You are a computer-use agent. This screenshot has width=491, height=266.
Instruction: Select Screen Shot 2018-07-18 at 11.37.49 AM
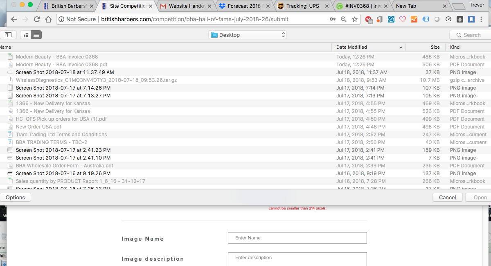coord(245,72)
